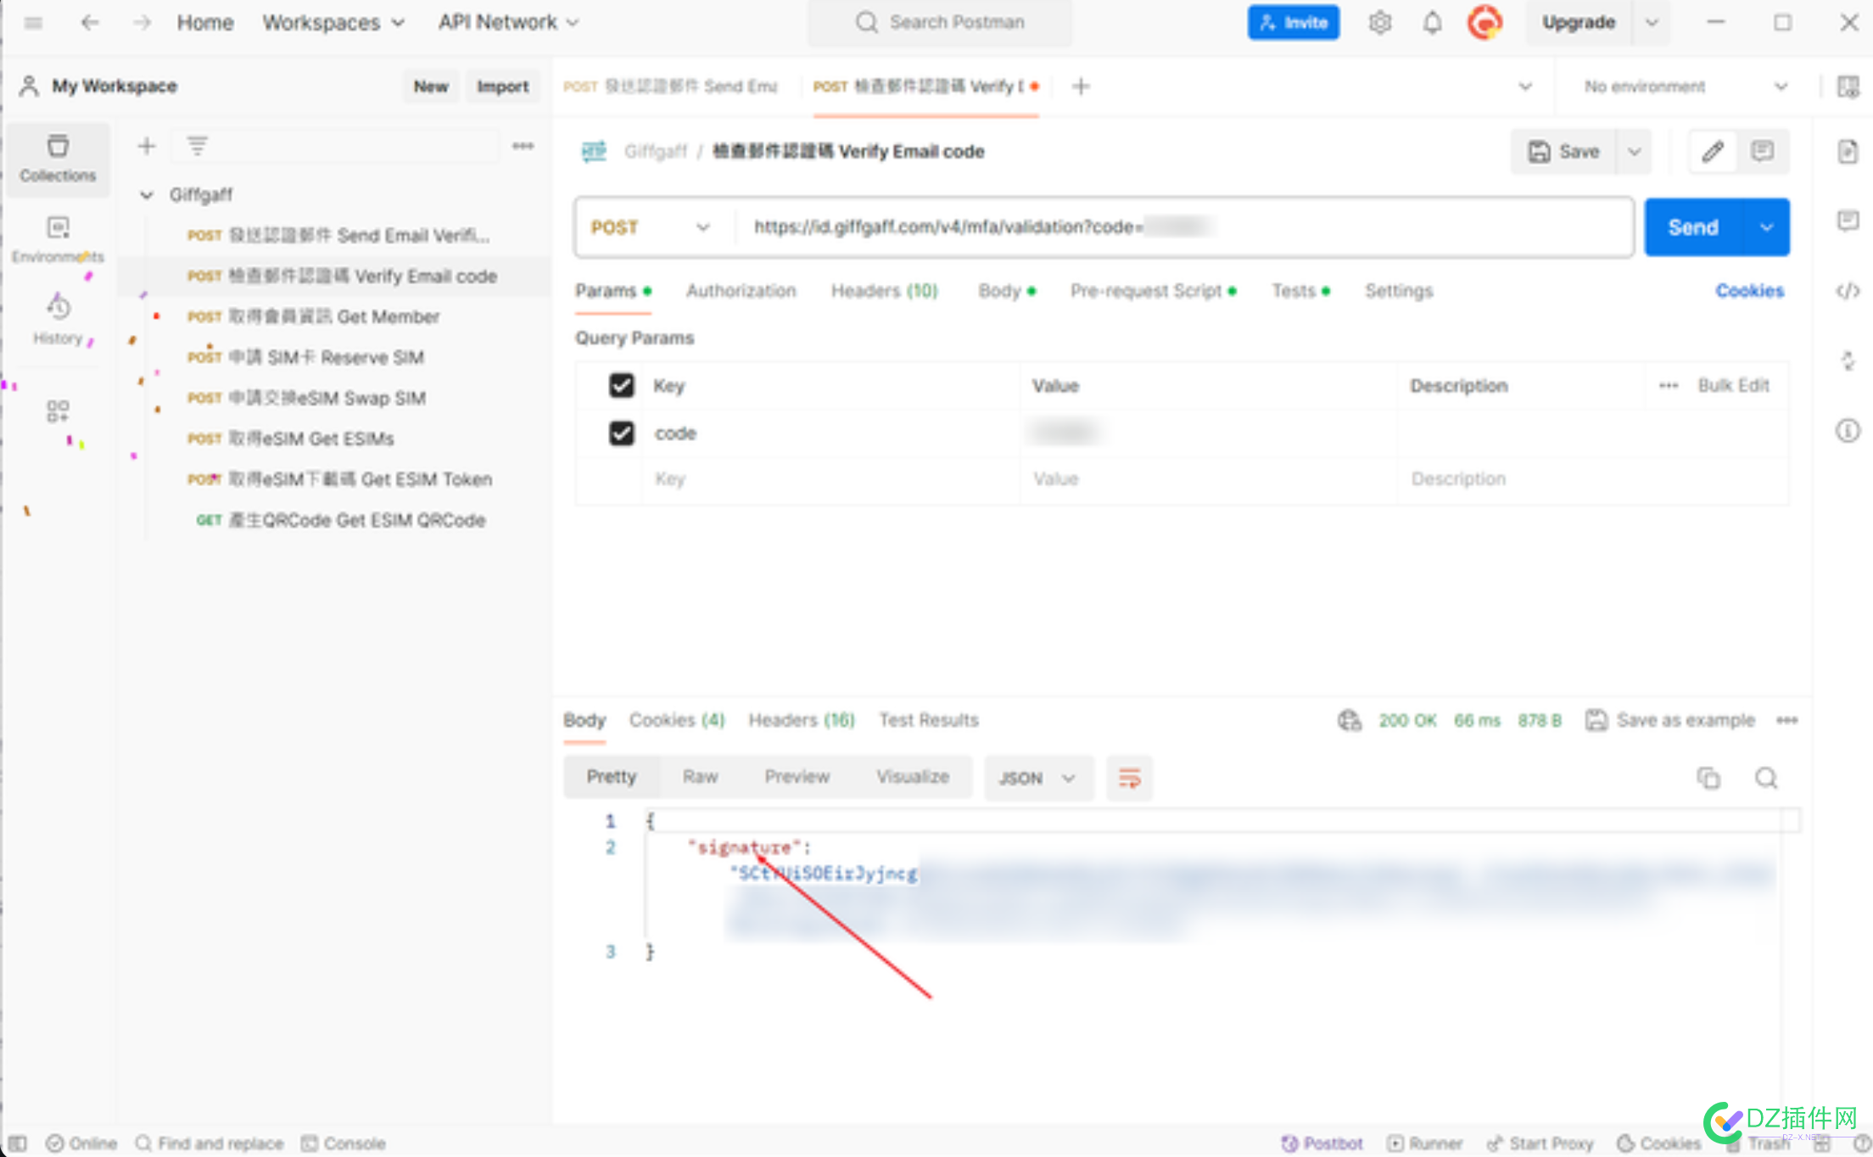Viewport: 1873px width, 1157px height.
Task: Open the Reserve SIM request
Action: [x=334, y=358]
